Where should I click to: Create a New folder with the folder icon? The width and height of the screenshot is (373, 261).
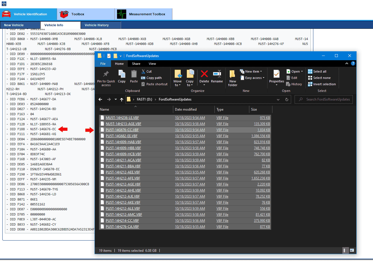tap(233, 77)
